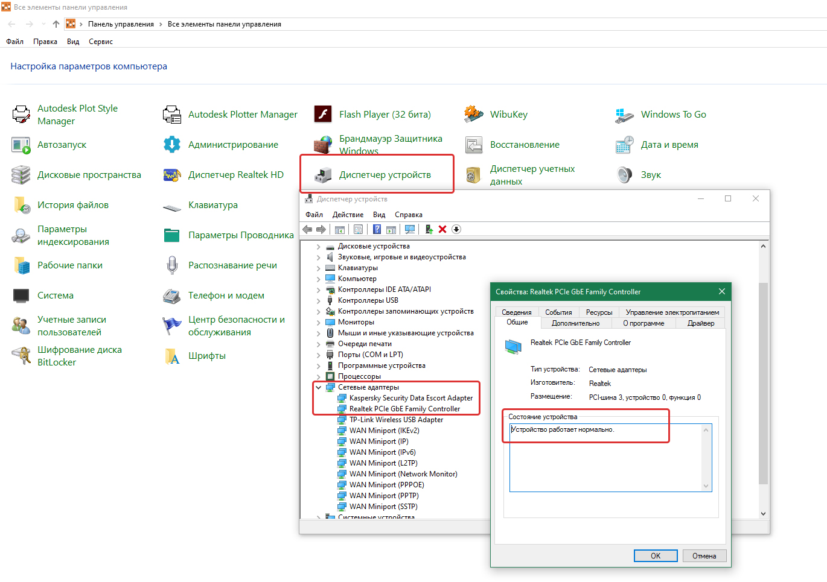The width and height of the screenshot is (827, 582).
Task: Expand Мониторы tree node
Action: coord(318,322)
